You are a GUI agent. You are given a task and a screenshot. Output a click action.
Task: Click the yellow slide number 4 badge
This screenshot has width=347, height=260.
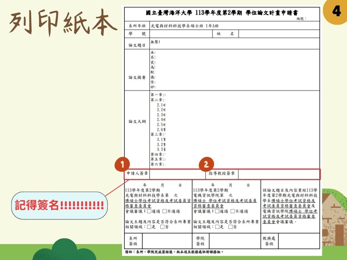tap(336, 12)
